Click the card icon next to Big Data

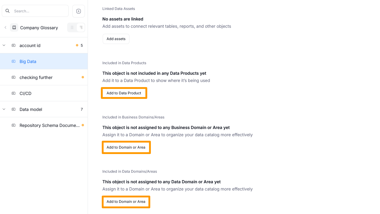click(x=13, y=61)
